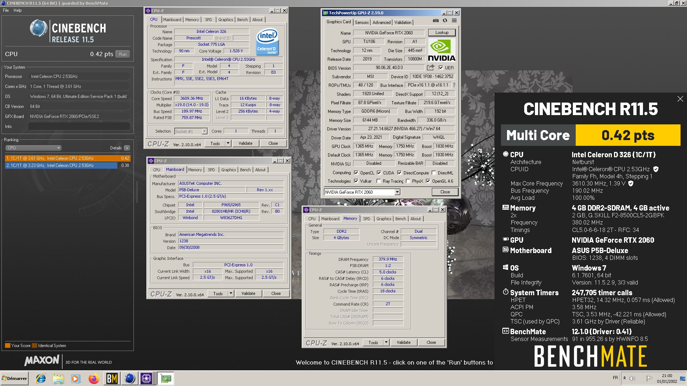Open the Tools dropdown arrow in Memory CPU-Z window
Screen dimensions: 687x386
[386, 342]
